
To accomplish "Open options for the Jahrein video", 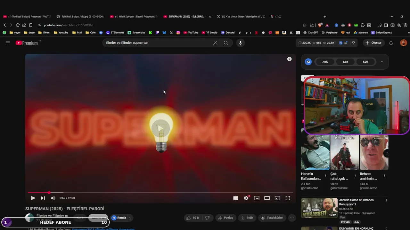I will tap(387, 201).
